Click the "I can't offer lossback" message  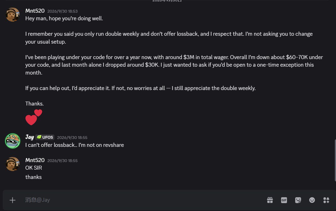(75, 145)
